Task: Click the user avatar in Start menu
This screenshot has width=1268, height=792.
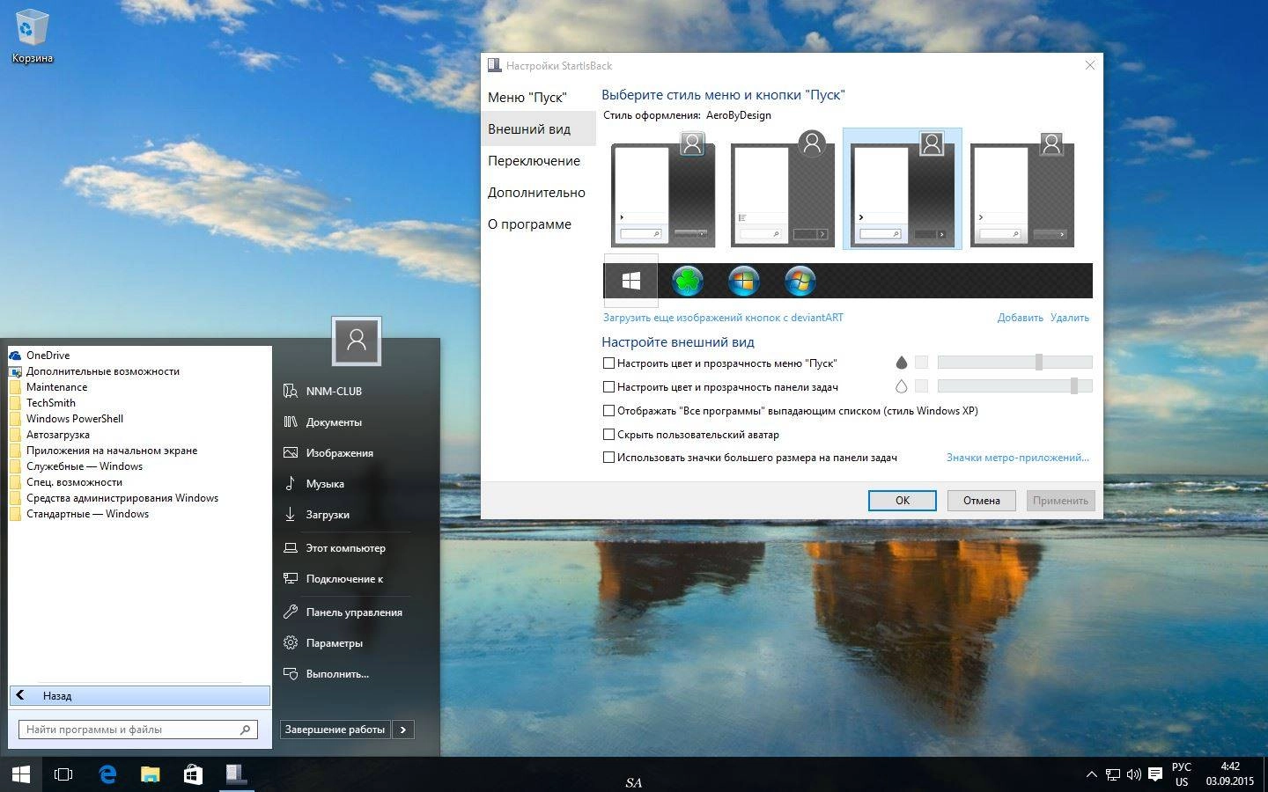Action: 357,341
